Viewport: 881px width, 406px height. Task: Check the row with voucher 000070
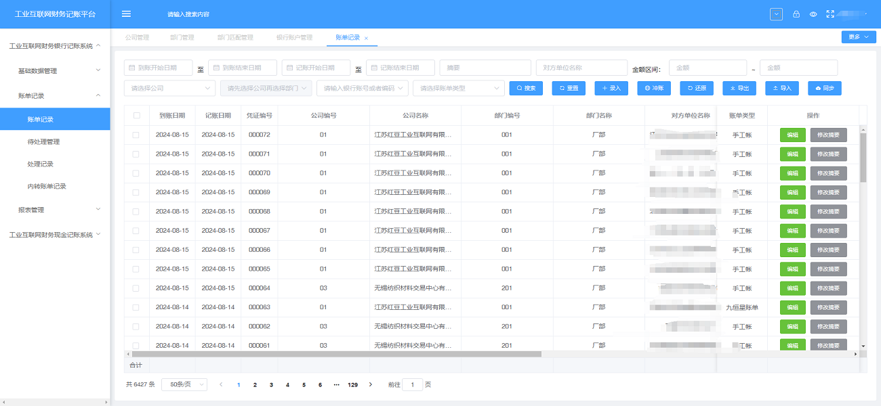(x=136, y=173)
